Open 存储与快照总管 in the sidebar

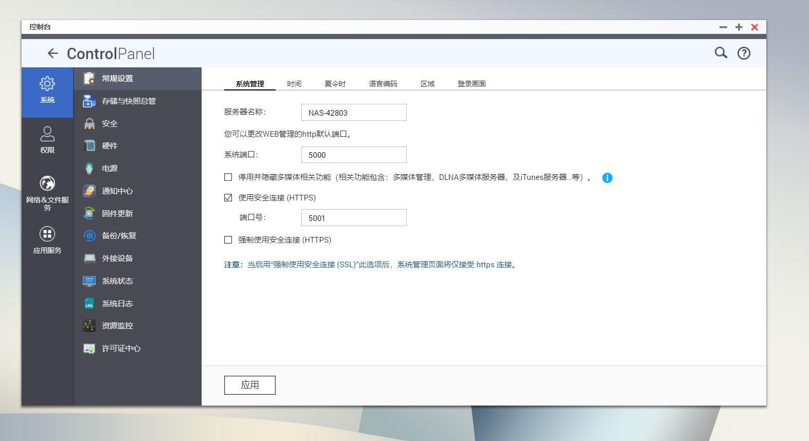[x=129, y=101]
